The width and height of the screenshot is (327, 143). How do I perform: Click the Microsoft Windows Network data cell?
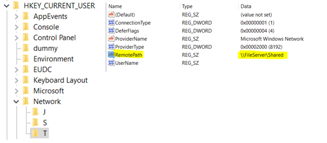tap(272, 39)
